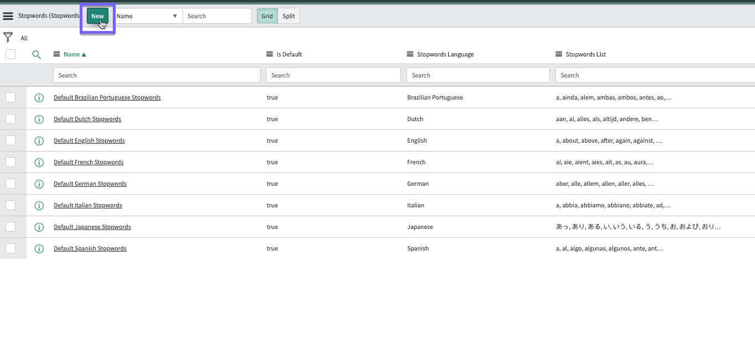Click the filter funnel icon
This screenshot has width=755, height=339.
click(x=8, y=38)
